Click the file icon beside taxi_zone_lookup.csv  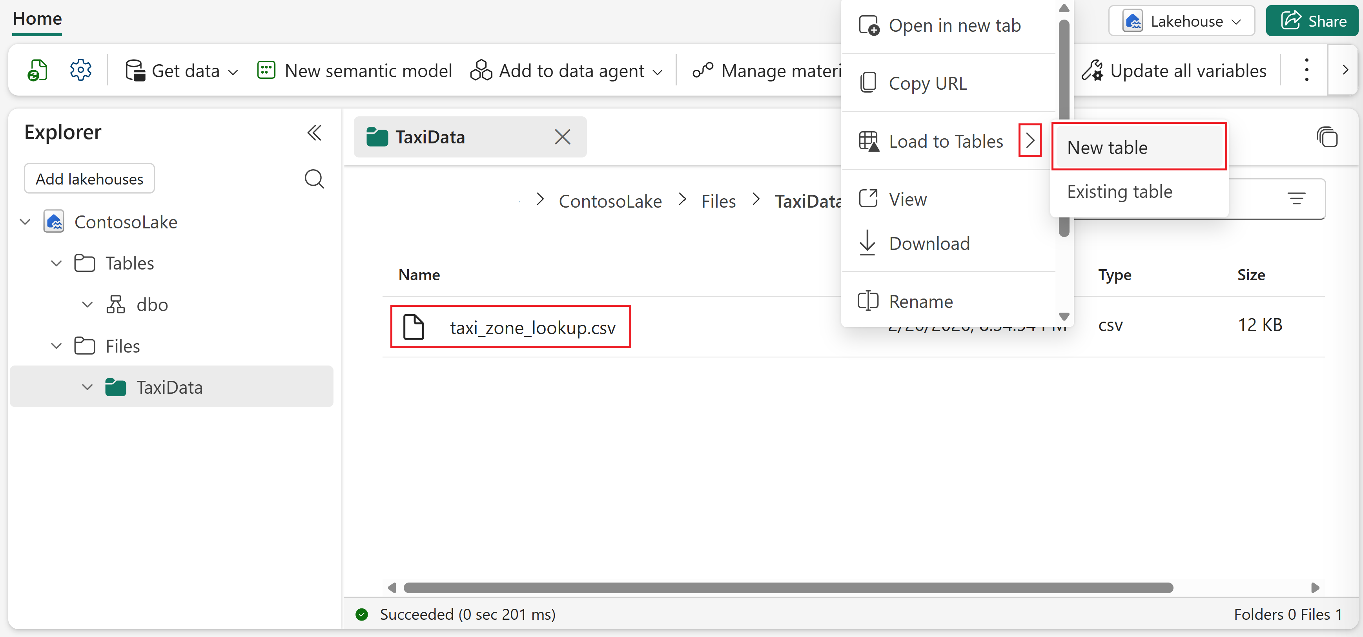(413, 326)
